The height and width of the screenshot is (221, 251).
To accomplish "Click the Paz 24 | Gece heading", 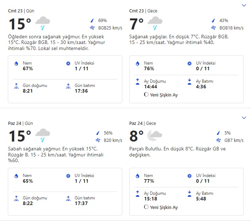I will pyautogui.click(x=143, y=123).
